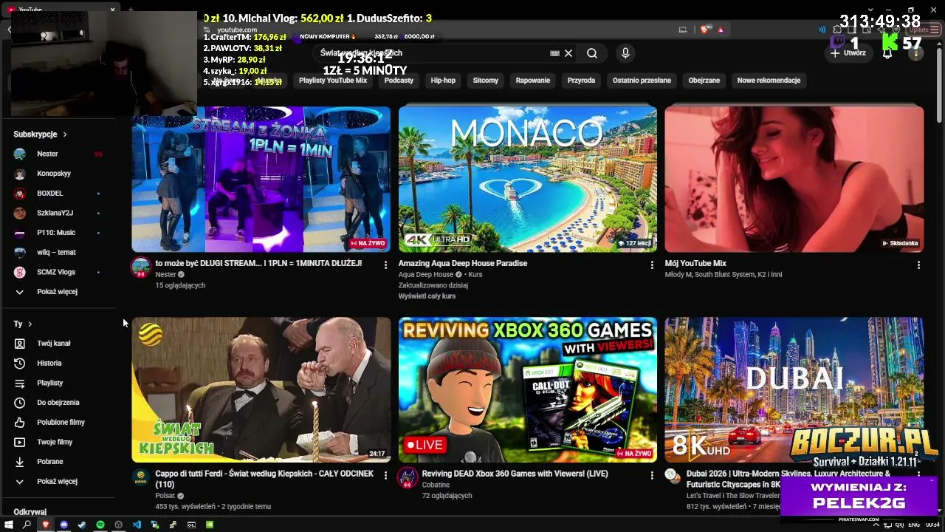945x532 pixels.
Task: Open options menu for Amazing Aqua Deep House Paradise
Action: tap(652, 265)
